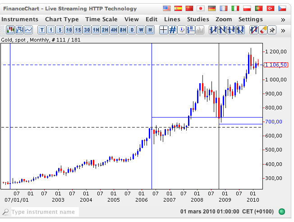
Task: Toggle the volume bars display button
Action: pyautogui.click(x=199, y=30)
